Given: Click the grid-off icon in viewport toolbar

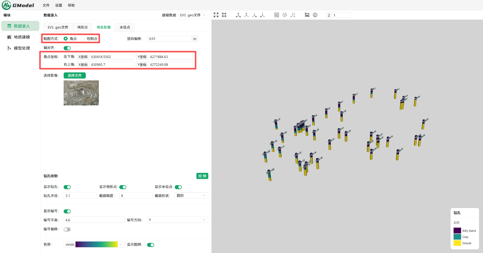Looking at the screenshot, I should click(276, 15).
